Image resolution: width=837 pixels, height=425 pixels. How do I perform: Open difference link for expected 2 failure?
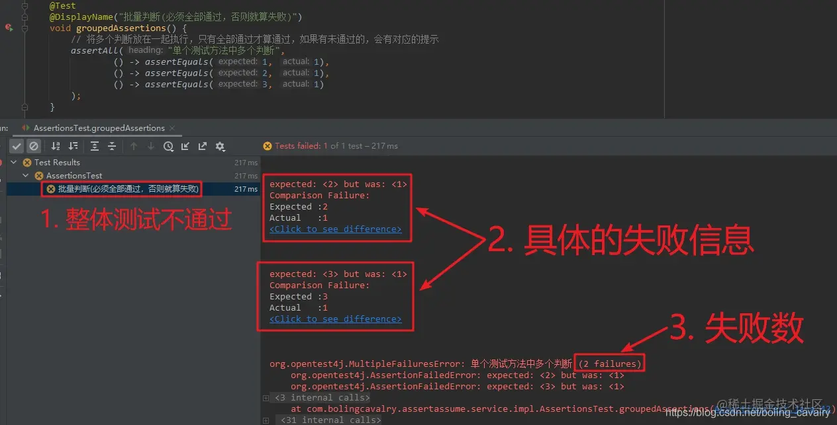click(x=335, y=229)
